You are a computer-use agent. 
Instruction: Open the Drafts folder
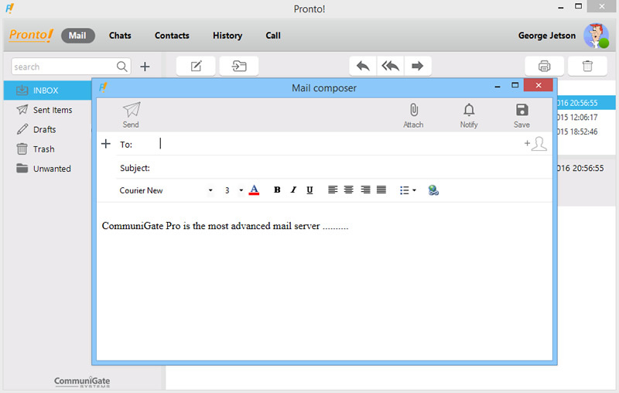(x=48, y=129)
